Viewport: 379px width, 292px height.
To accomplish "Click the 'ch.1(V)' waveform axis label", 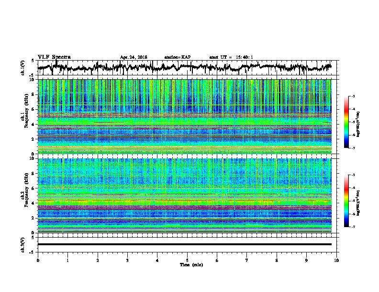I will click(x=23, y=68).
